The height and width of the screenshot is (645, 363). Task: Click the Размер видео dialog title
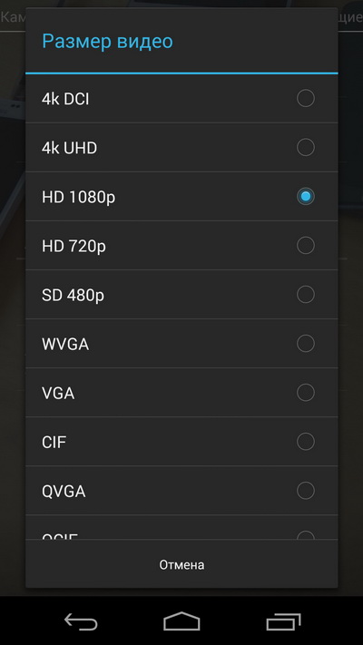pos(107,42)
